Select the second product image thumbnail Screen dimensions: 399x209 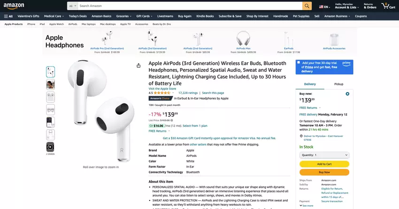click(50, 85)
